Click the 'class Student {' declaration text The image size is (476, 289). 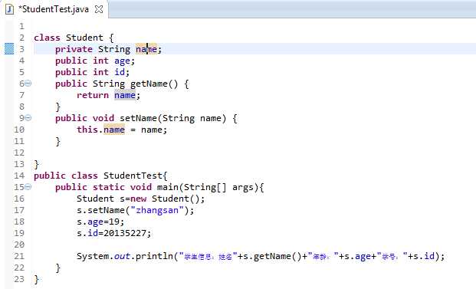coord(74,38)
